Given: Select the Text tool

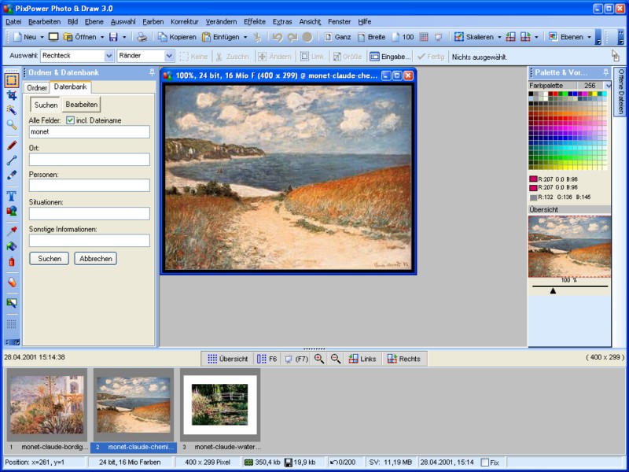Looking at the screenshot, I should coord(12,195).
